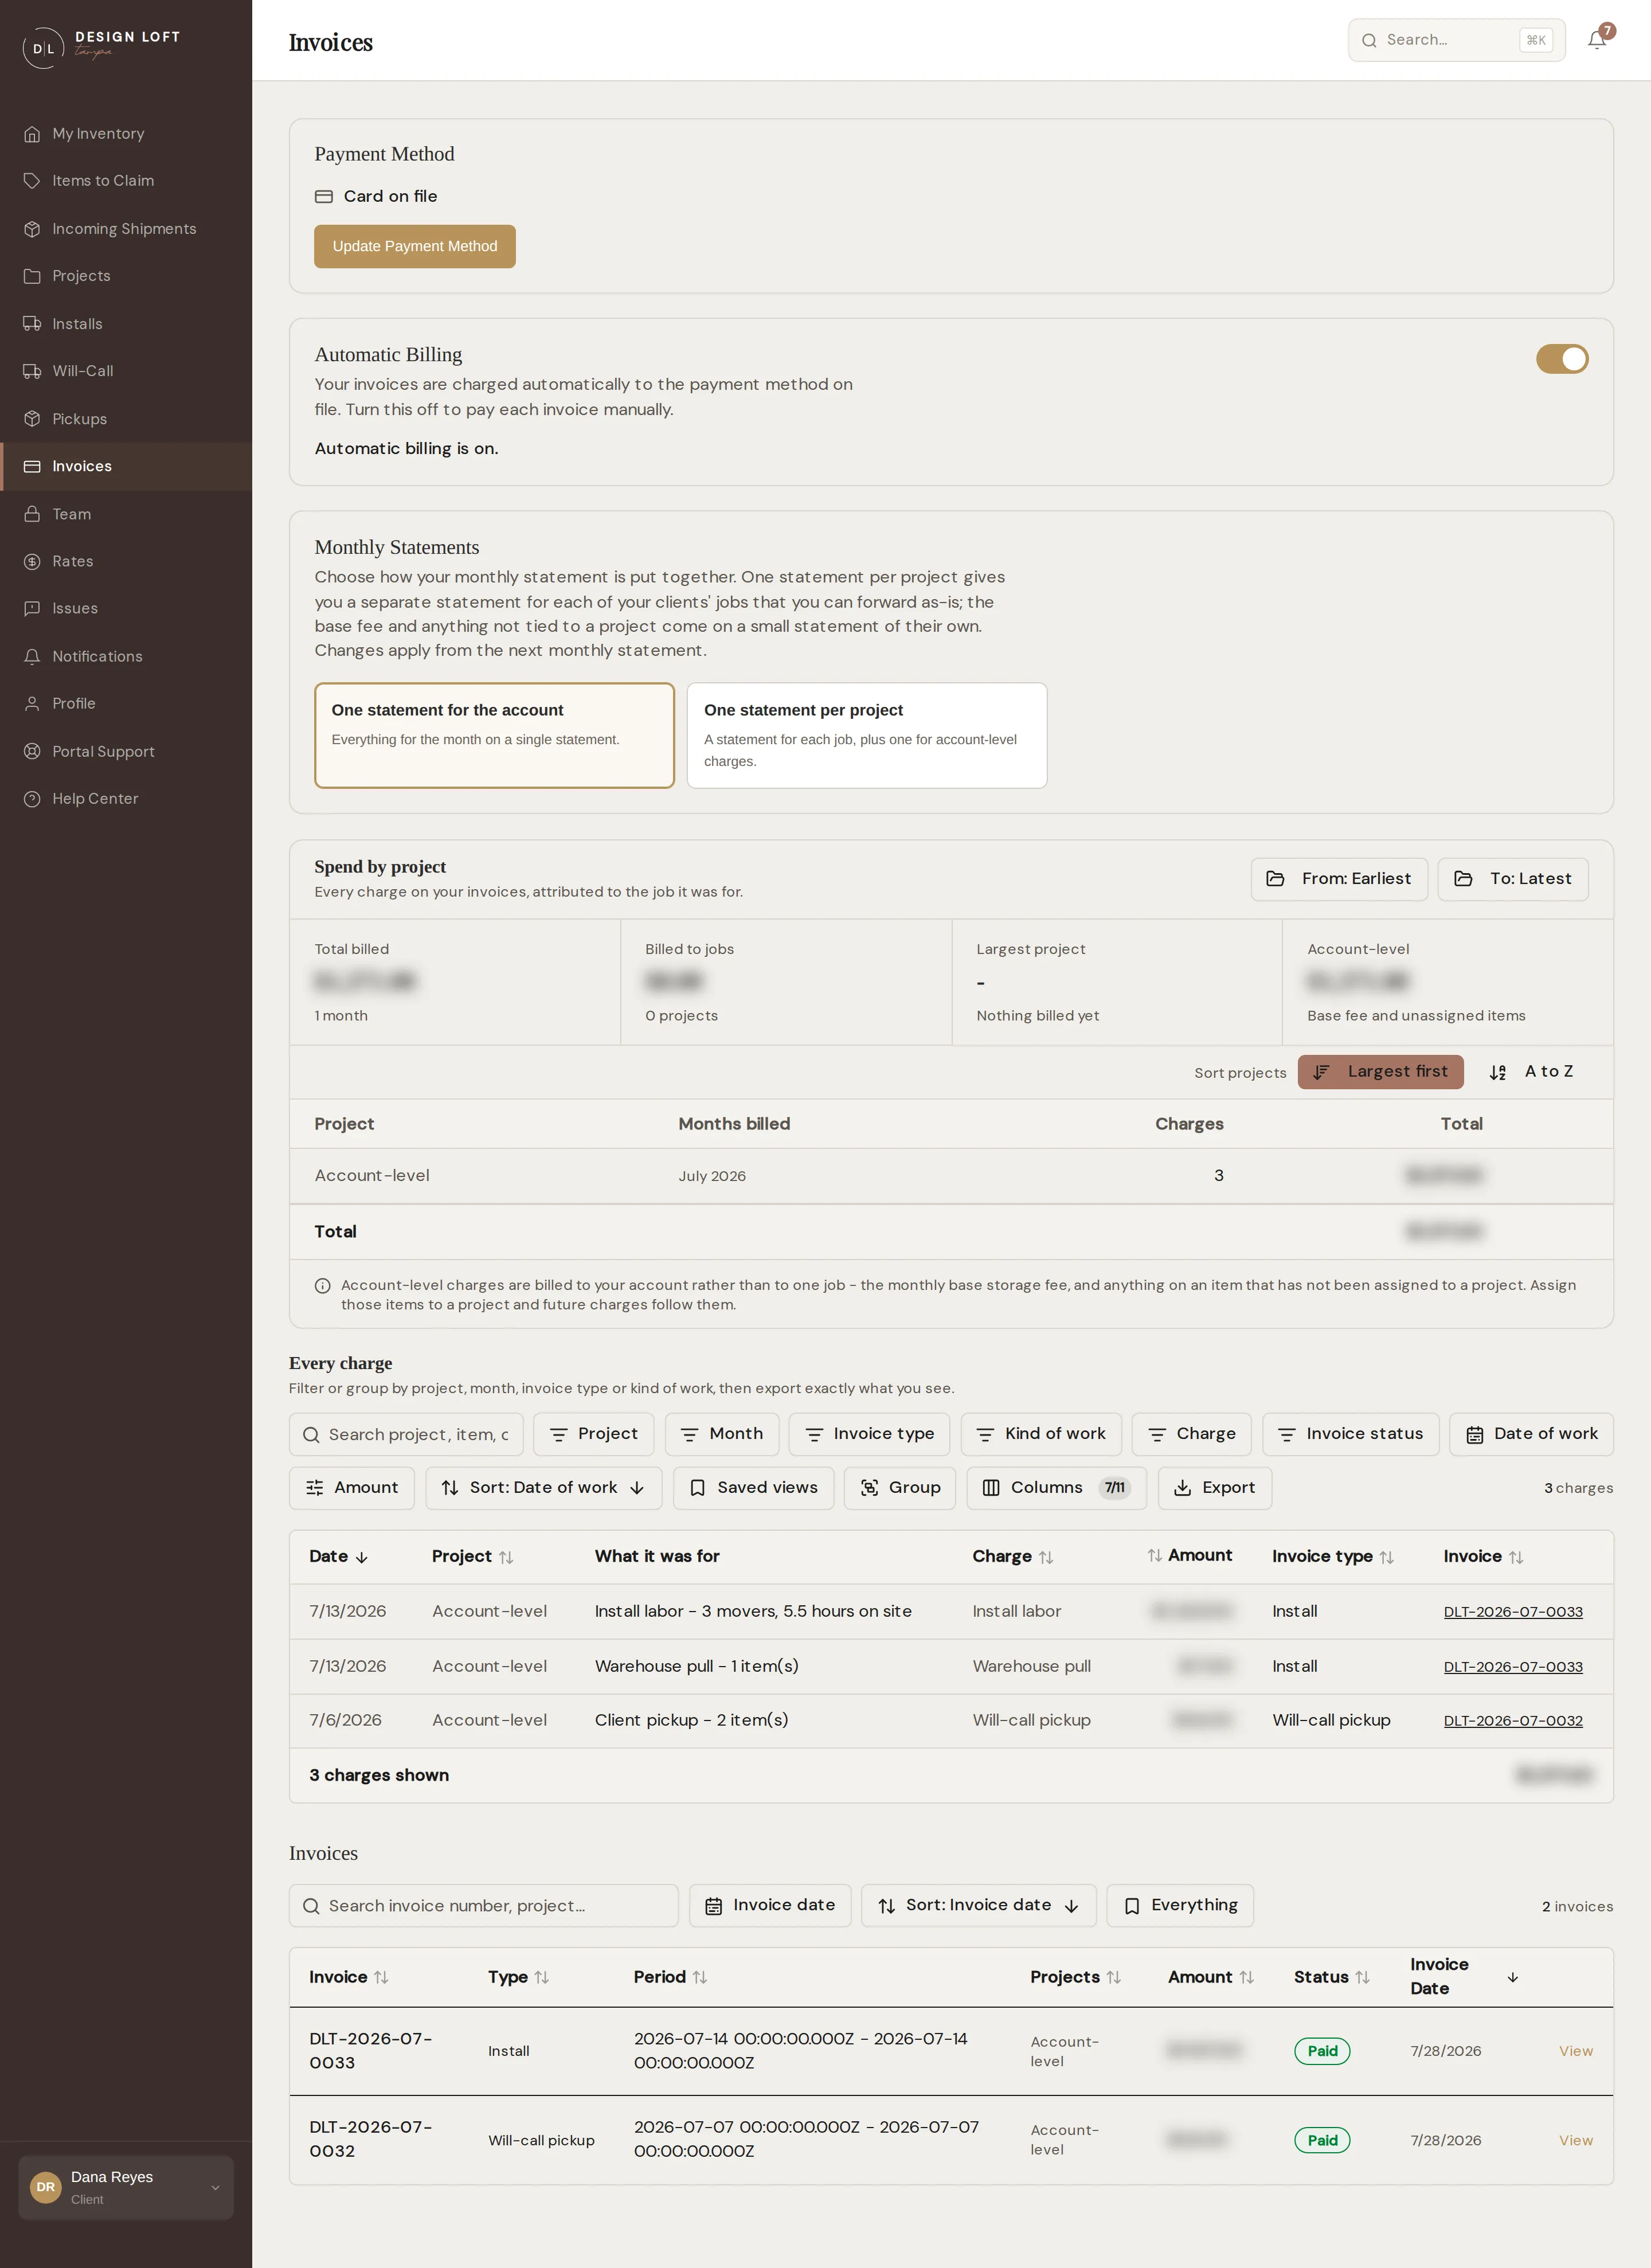Open the Invoice status filter
Viewport: 1651px width, 2268px height.
pyautogui.click(x=1350, y=1434)
